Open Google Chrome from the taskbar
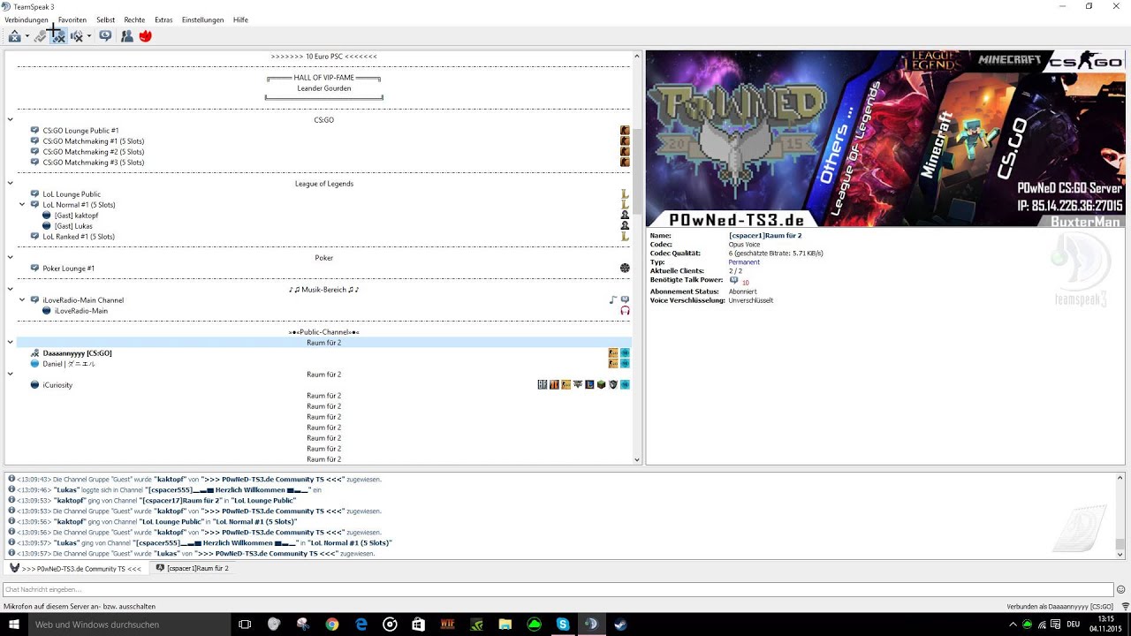Screen dimensions: 1131x636 click(332, 624)
